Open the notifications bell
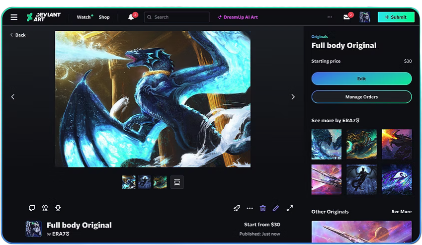Viewport: 422px width, 245px height. click(x=131, y=17)
